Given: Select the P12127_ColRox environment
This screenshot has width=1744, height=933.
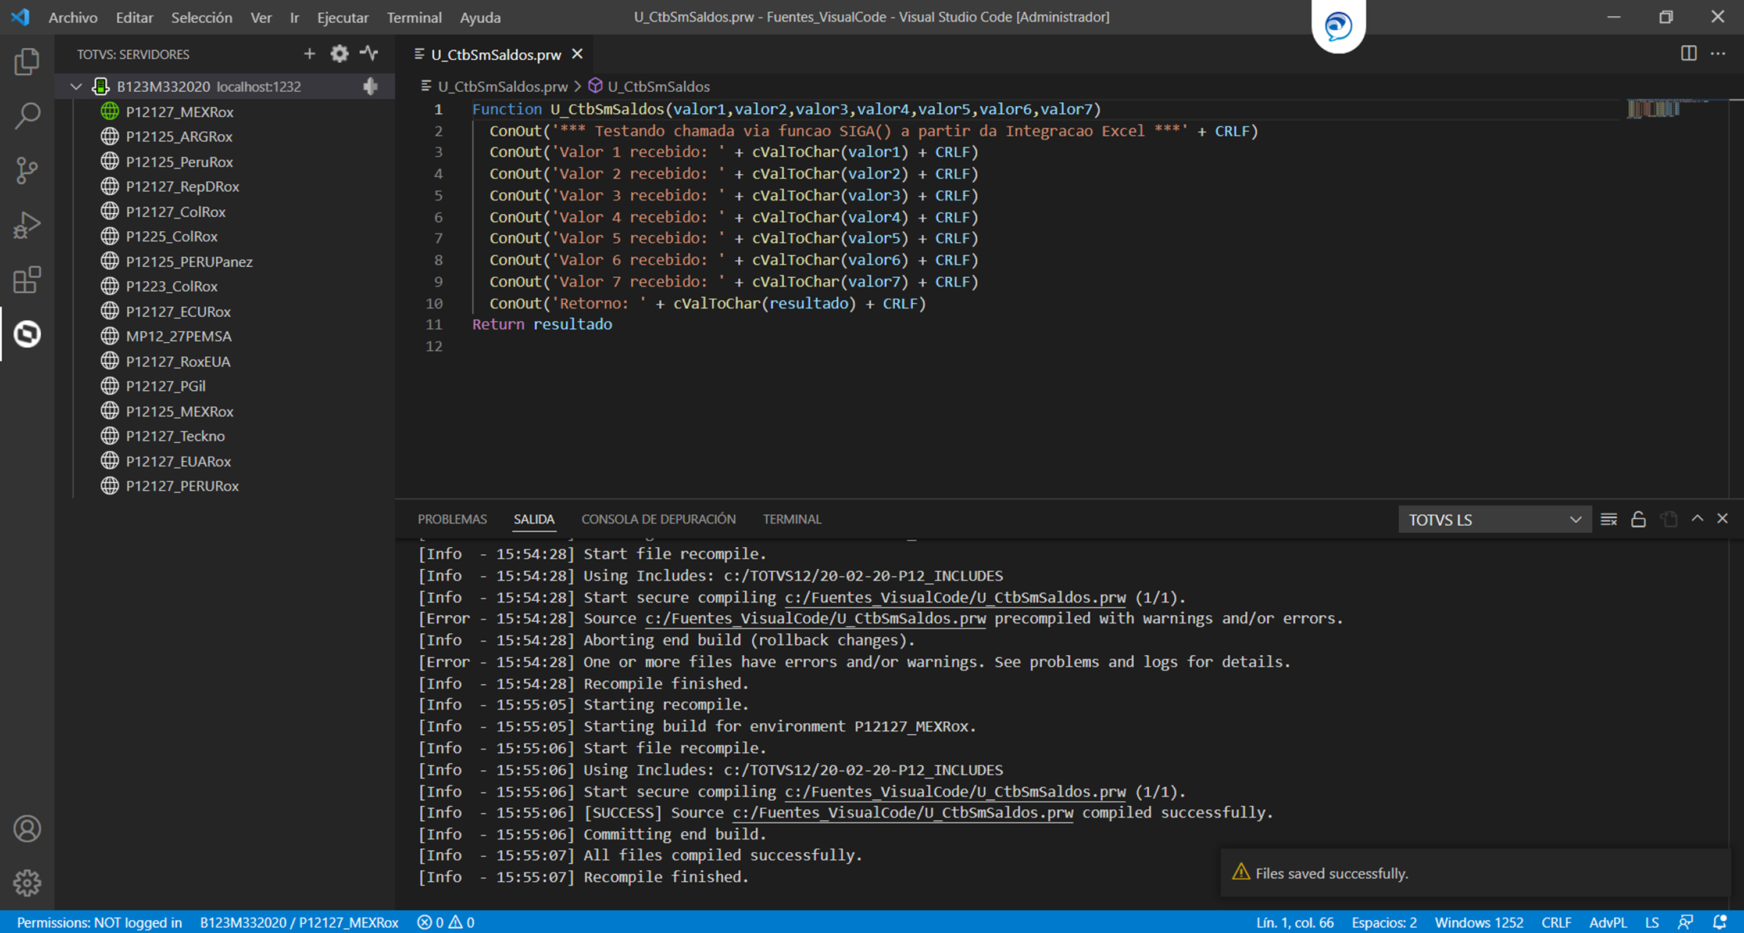Looking at the screenshot, I should [176, 212].
